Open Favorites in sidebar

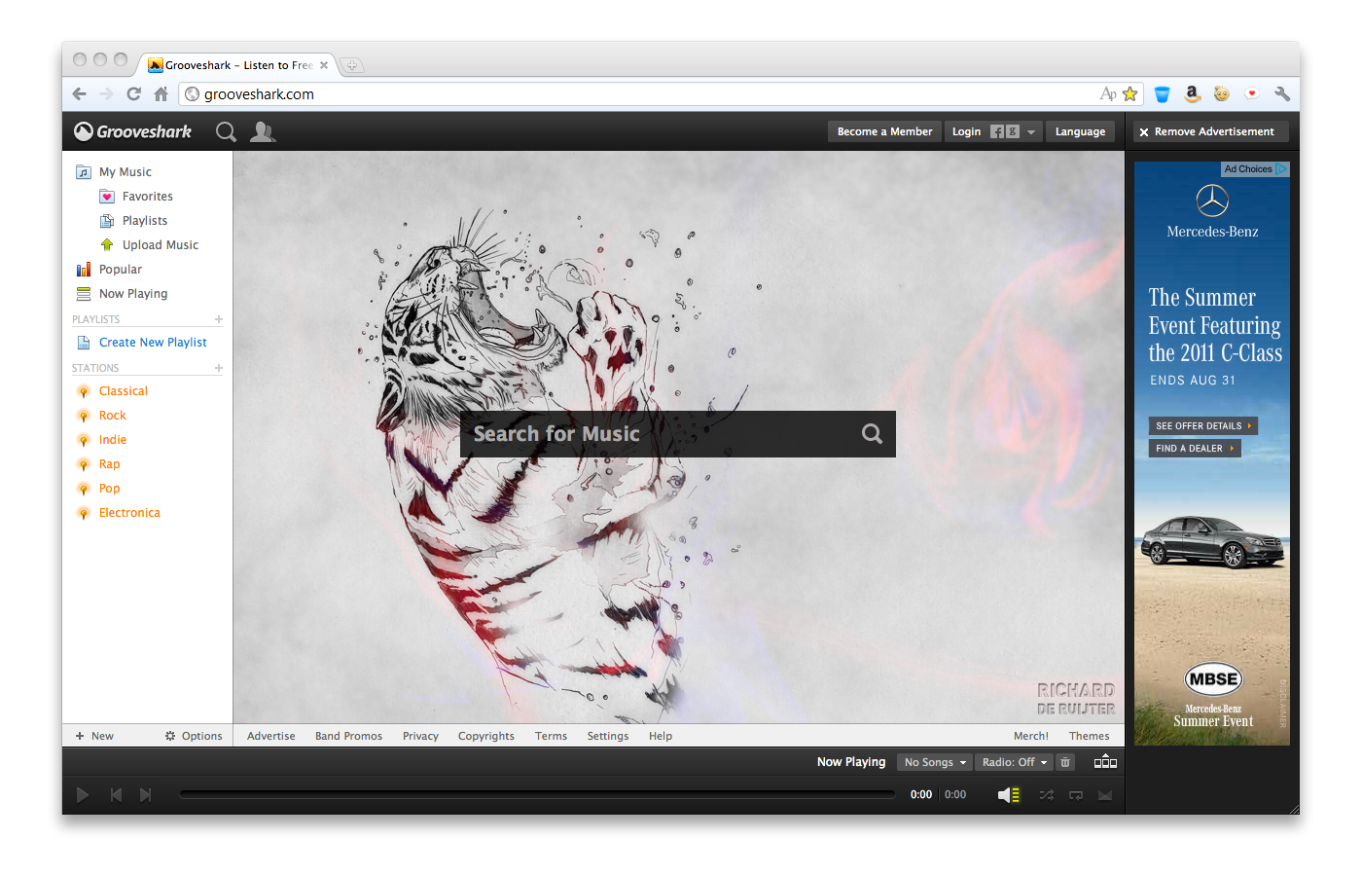[147, 197]
